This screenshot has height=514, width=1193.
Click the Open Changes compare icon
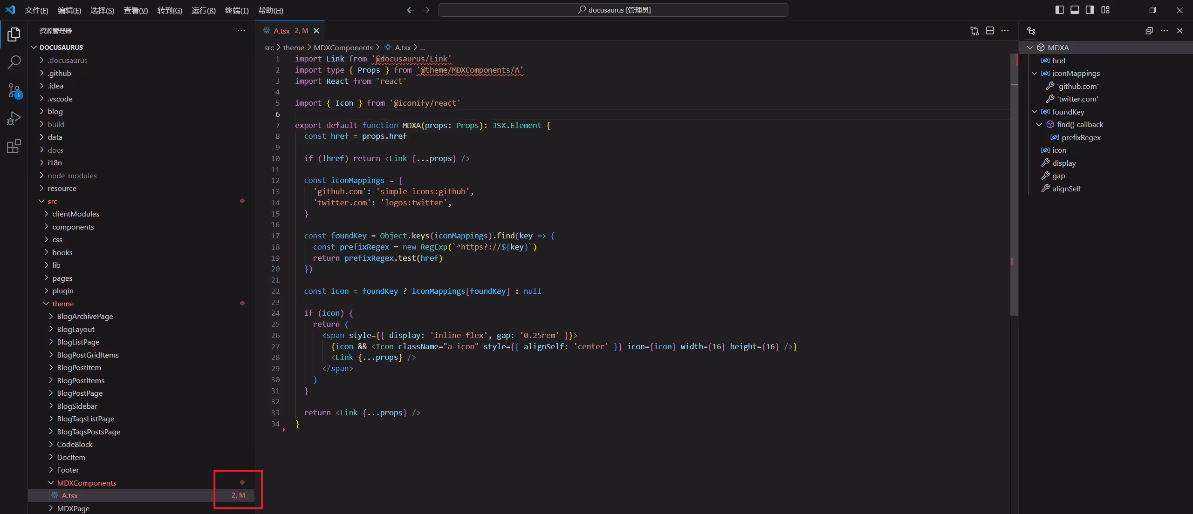(x=974, y=31)
